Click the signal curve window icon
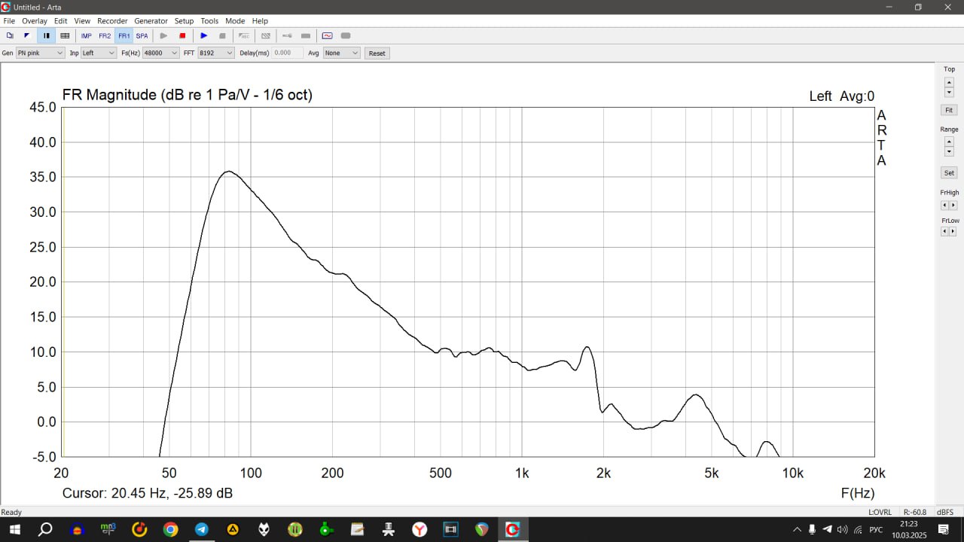Screen dimensions: 964x542 327,35
